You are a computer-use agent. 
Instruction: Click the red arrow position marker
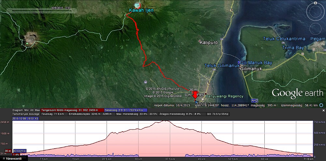pyautogui.click(x=195, y=95)
